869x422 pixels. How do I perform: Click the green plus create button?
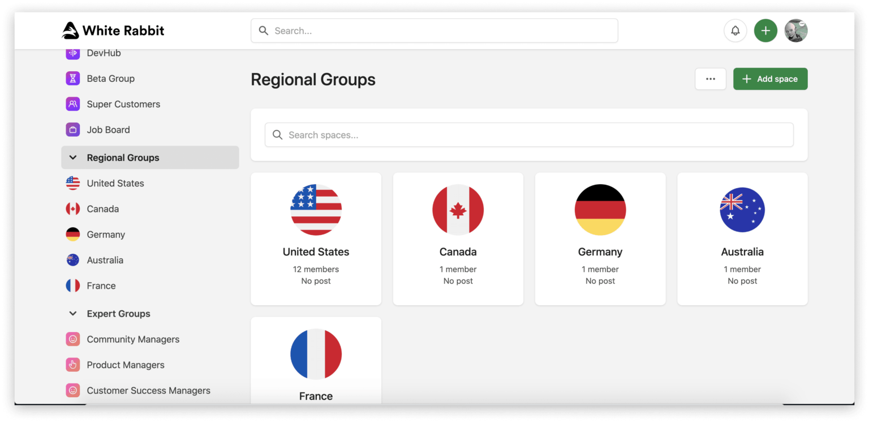click(765, 31)
